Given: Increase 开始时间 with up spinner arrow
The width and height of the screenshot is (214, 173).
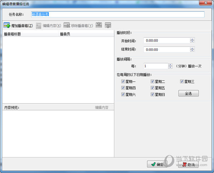Looking at the screenshot, I should point(192,39).
